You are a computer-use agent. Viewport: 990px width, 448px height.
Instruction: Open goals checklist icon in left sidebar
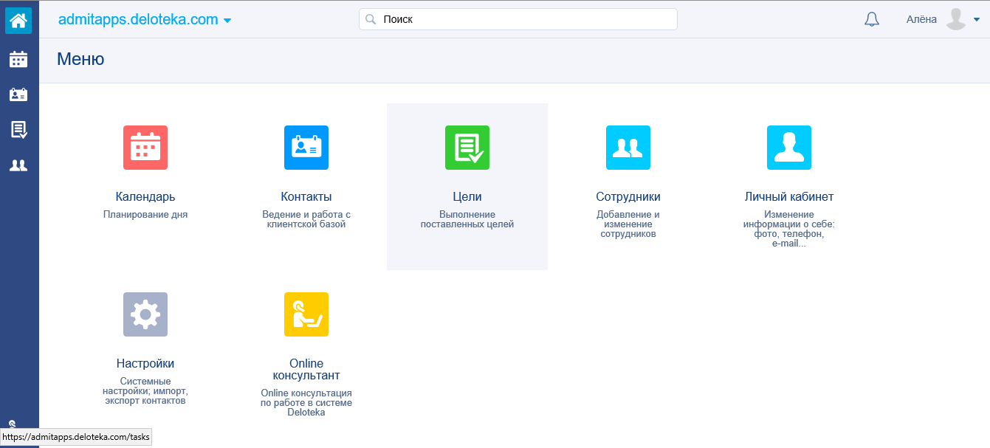pos(18,130)
